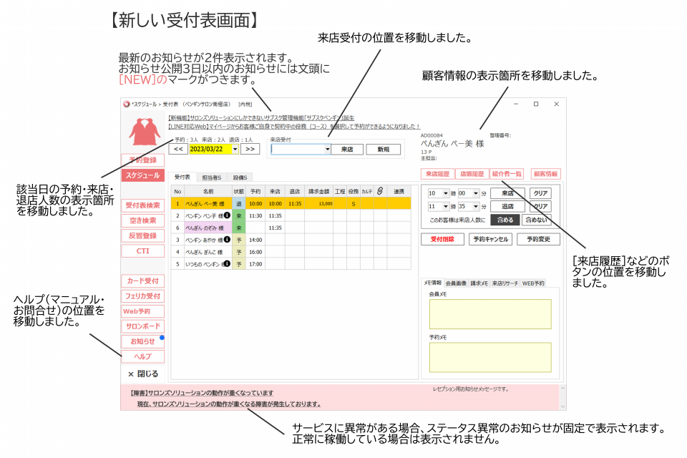Open the WEB予約 tab
The width and height of the screenshot is (687, 458).
(533, 283)
